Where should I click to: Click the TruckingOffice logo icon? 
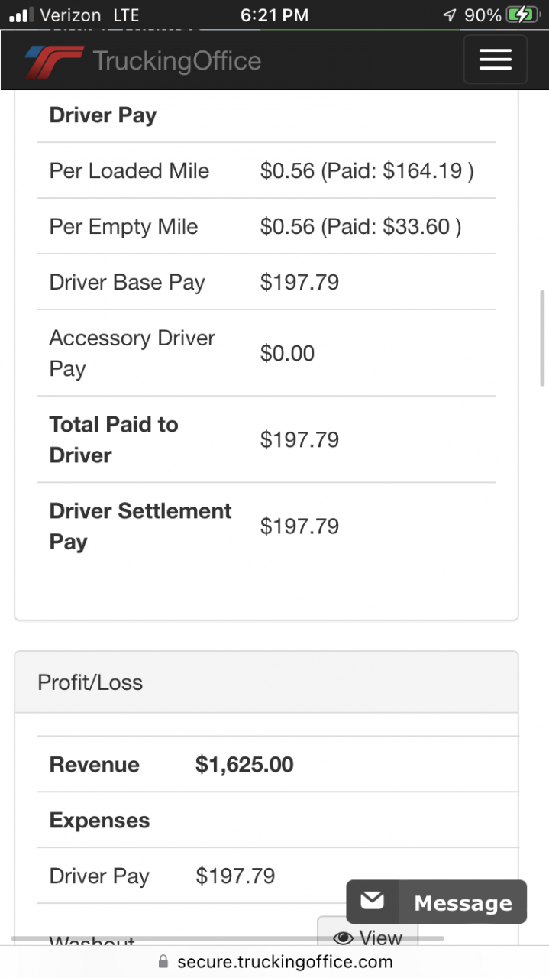point(53,61)
